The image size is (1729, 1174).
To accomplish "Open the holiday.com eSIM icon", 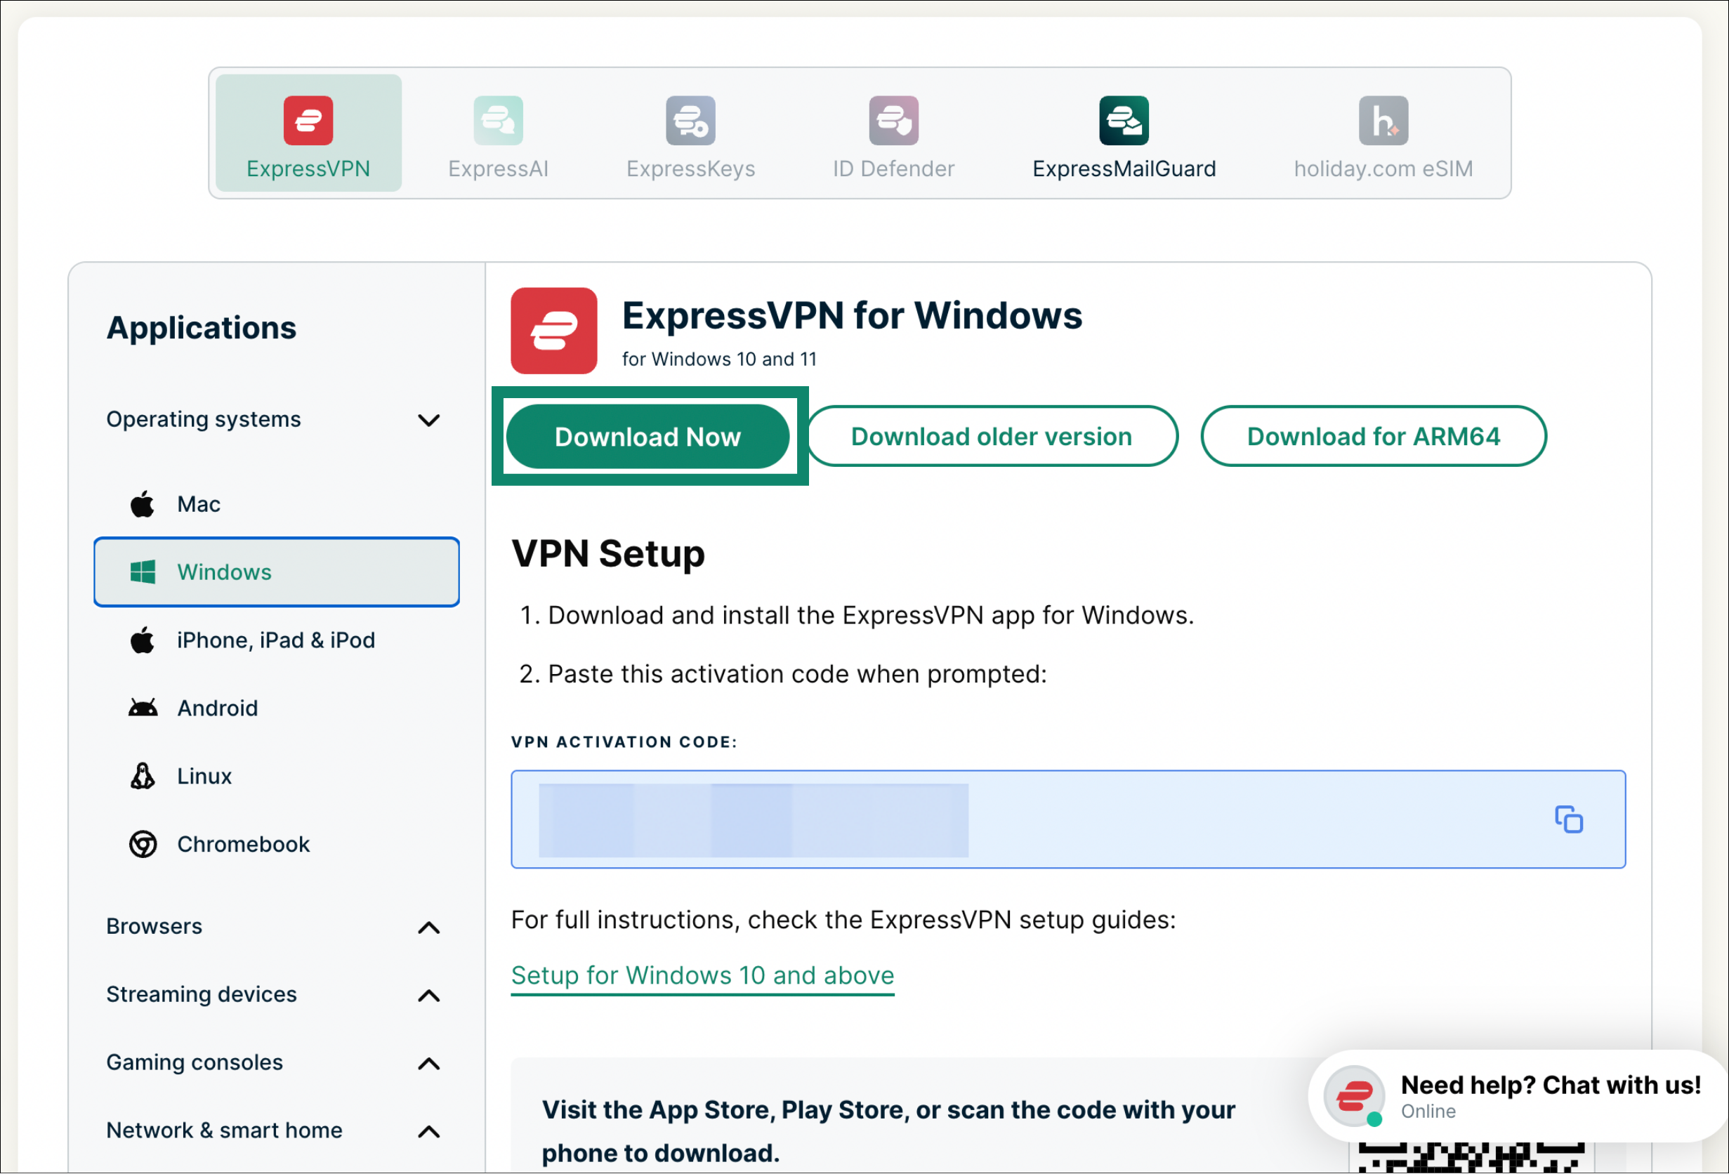I will tap(1383, 121).
